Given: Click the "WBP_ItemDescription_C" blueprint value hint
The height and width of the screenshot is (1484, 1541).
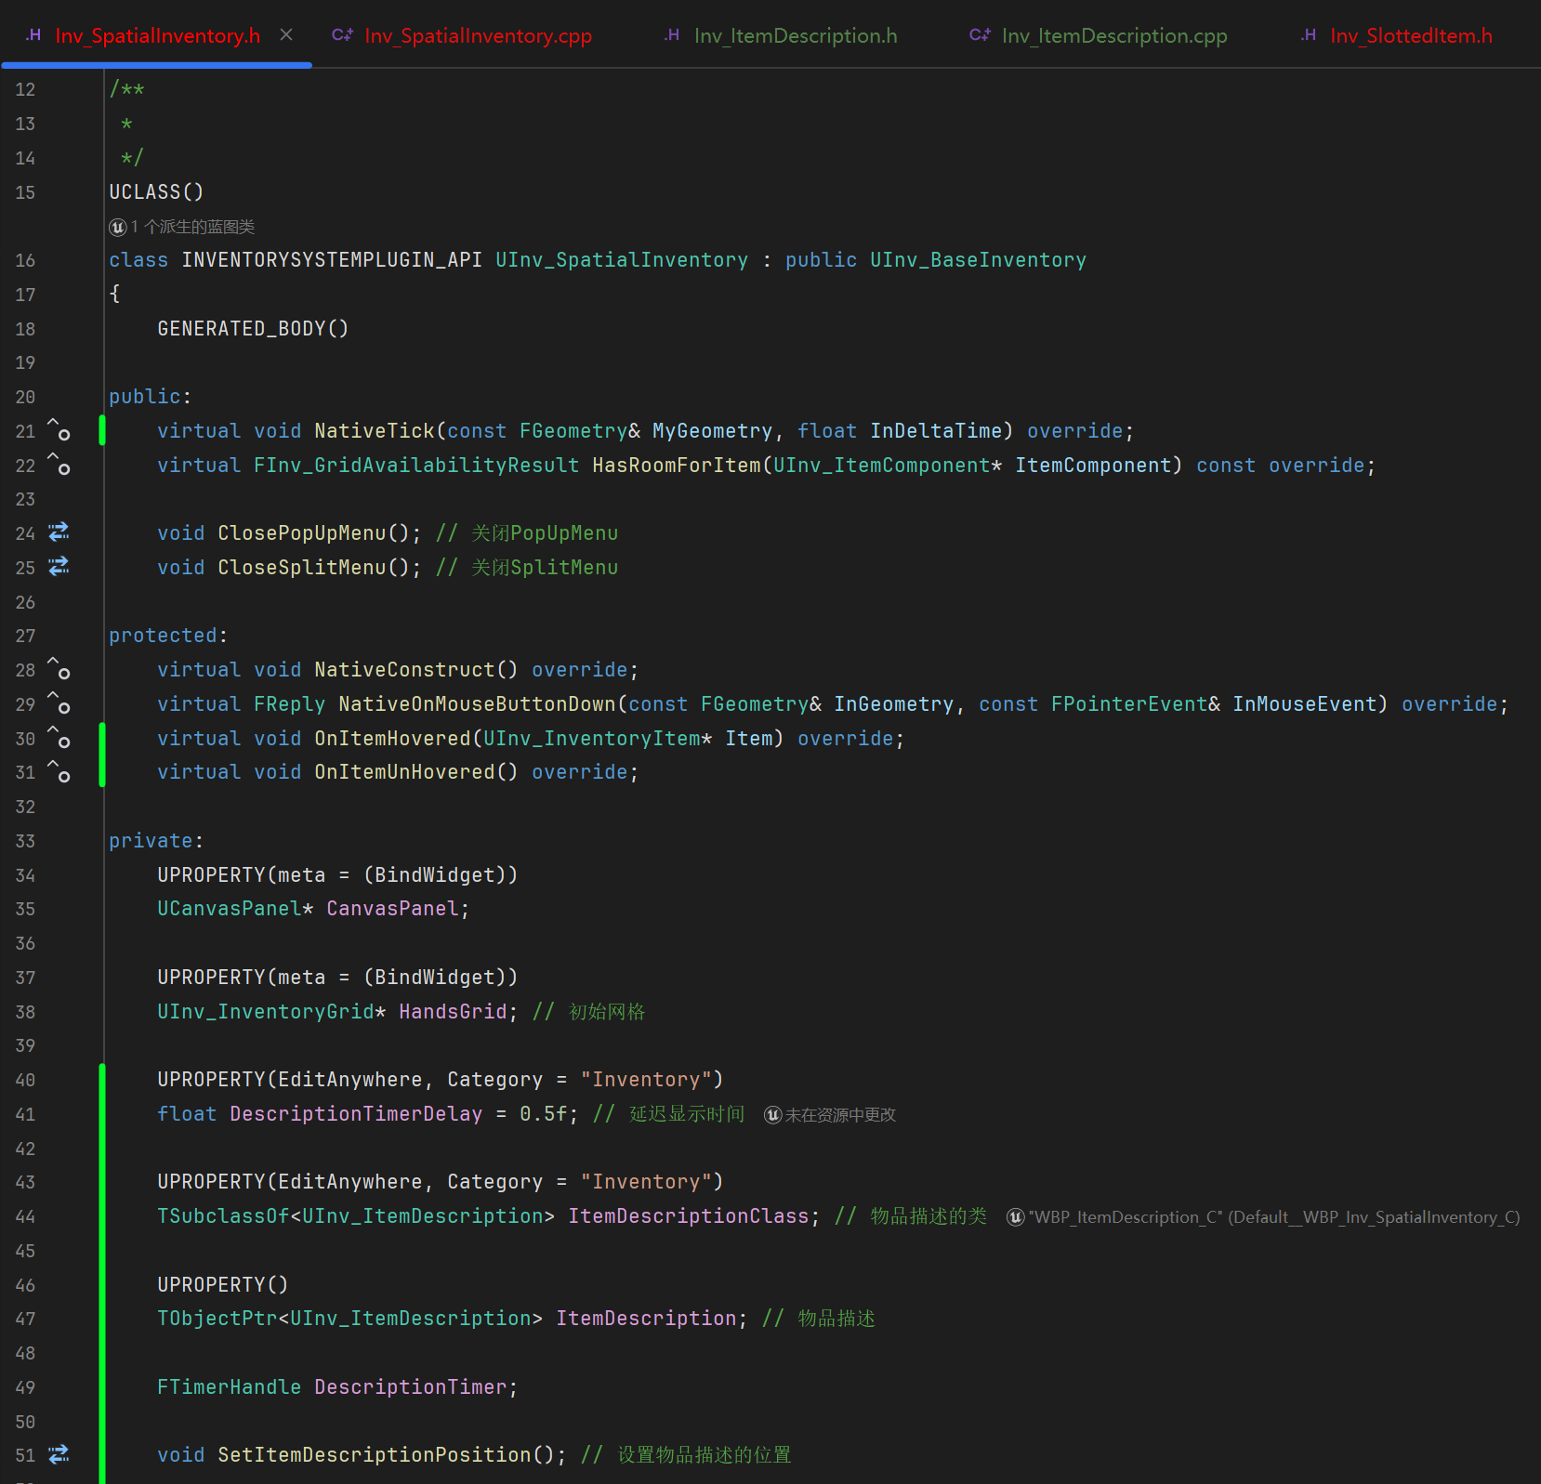Looking at the screenshot, I should (1263, 1216).
